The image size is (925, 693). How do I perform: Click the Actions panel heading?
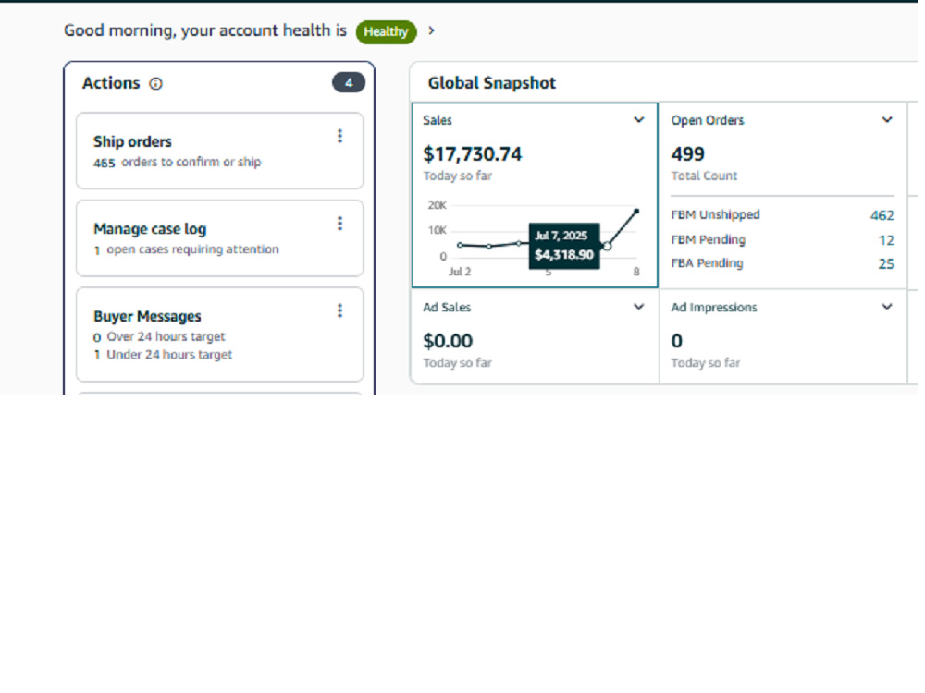tap(111, 83)
